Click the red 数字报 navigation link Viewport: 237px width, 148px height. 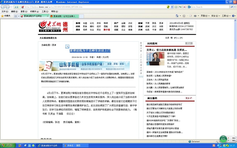point(107,30)
